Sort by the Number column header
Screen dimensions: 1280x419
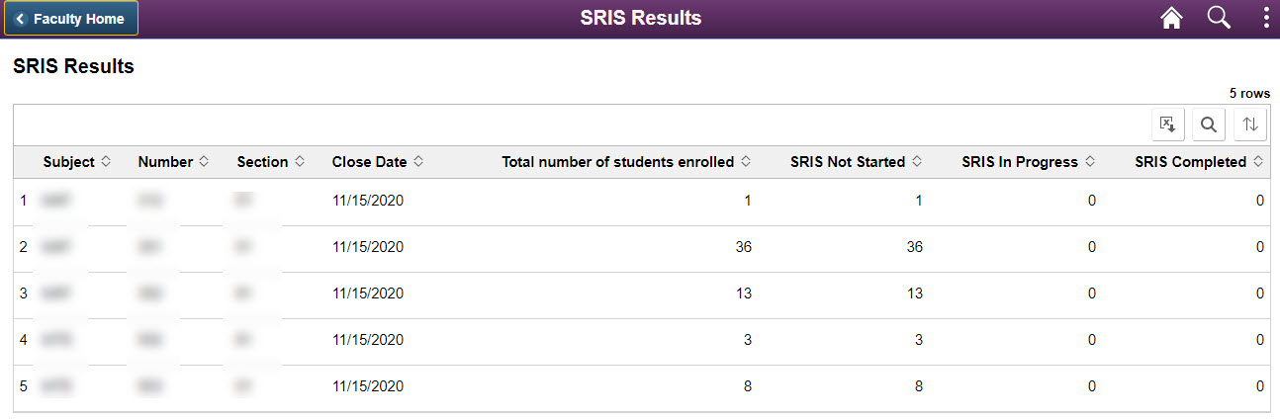172,162
